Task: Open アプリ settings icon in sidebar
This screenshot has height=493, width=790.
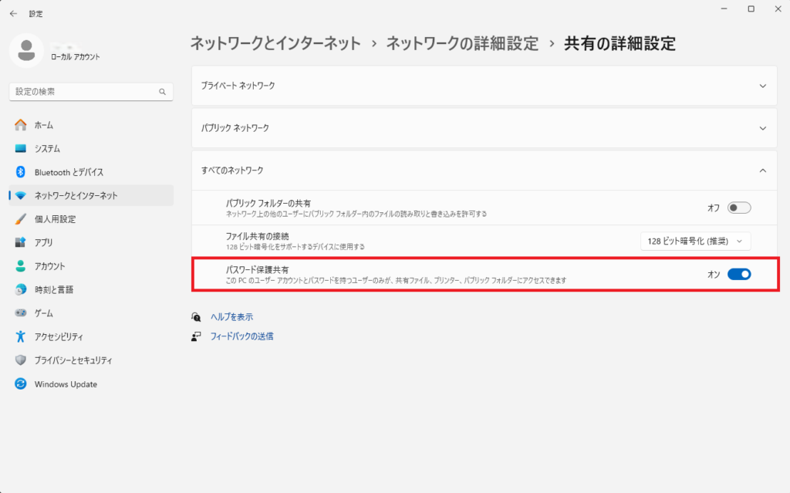Action: (21, 242)
